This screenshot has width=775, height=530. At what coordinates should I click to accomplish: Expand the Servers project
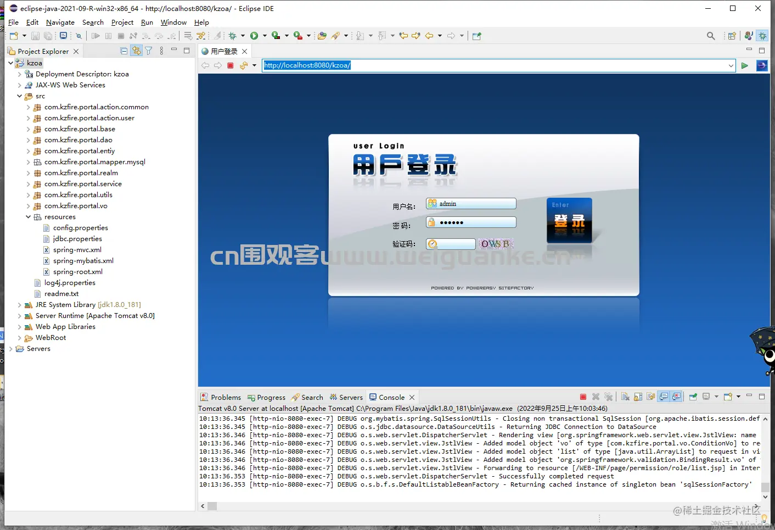tap(11, 348)
